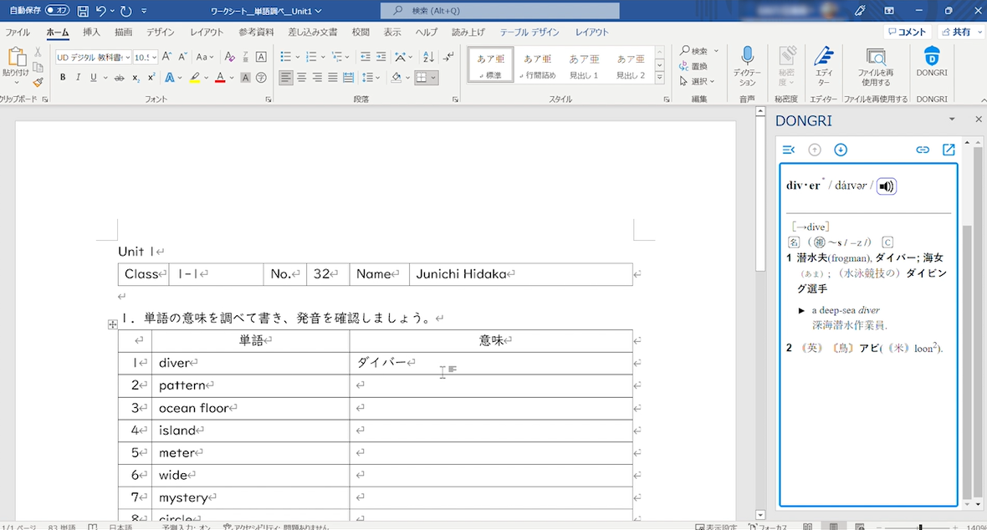
Task: Toggle the AutoSave (自動保存) switch
Action: (57, 11)
